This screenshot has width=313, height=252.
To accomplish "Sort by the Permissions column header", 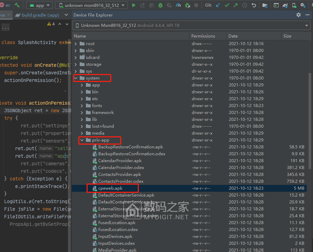I will tap(208, 36).
